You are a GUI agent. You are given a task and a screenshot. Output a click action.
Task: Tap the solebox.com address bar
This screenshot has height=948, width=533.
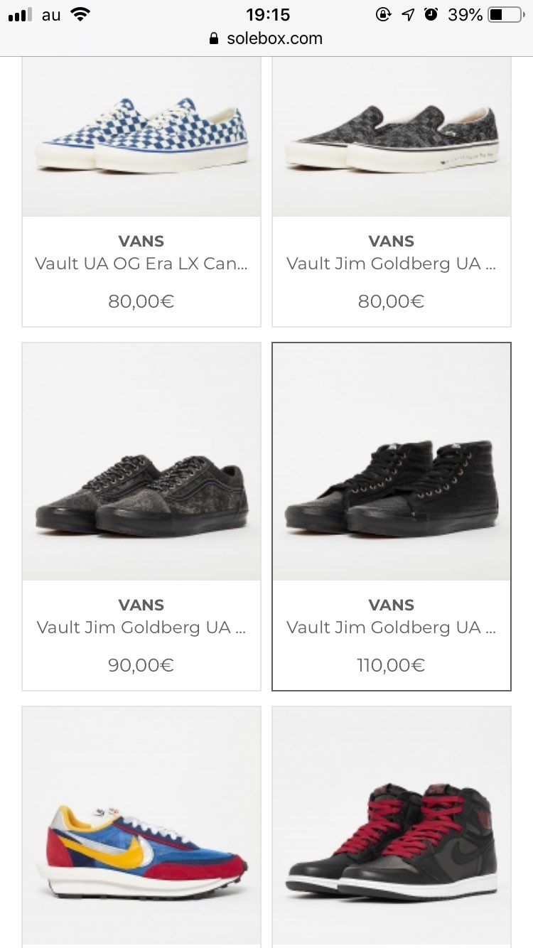[x=266, y=38]
